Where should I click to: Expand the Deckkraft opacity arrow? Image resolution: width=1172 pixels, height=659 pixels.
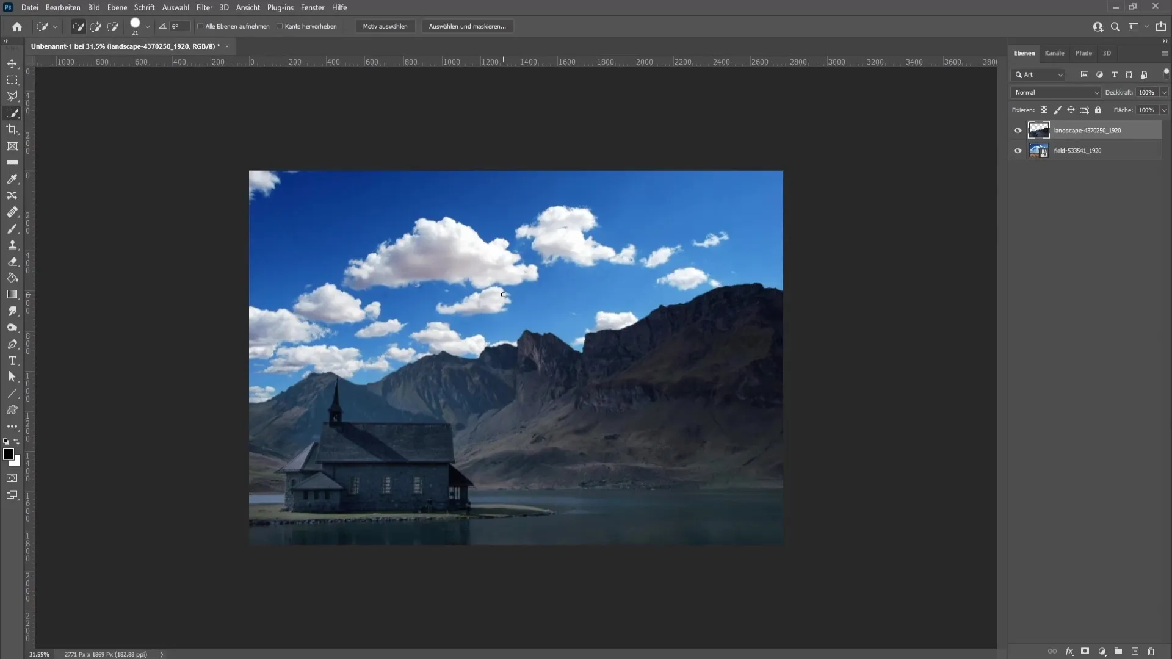click(x=1164, y=92)
